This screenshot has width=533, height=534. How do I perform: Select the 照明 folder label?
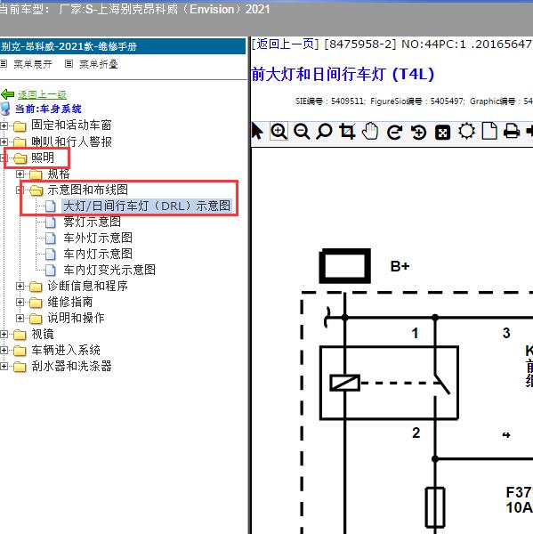43,158
